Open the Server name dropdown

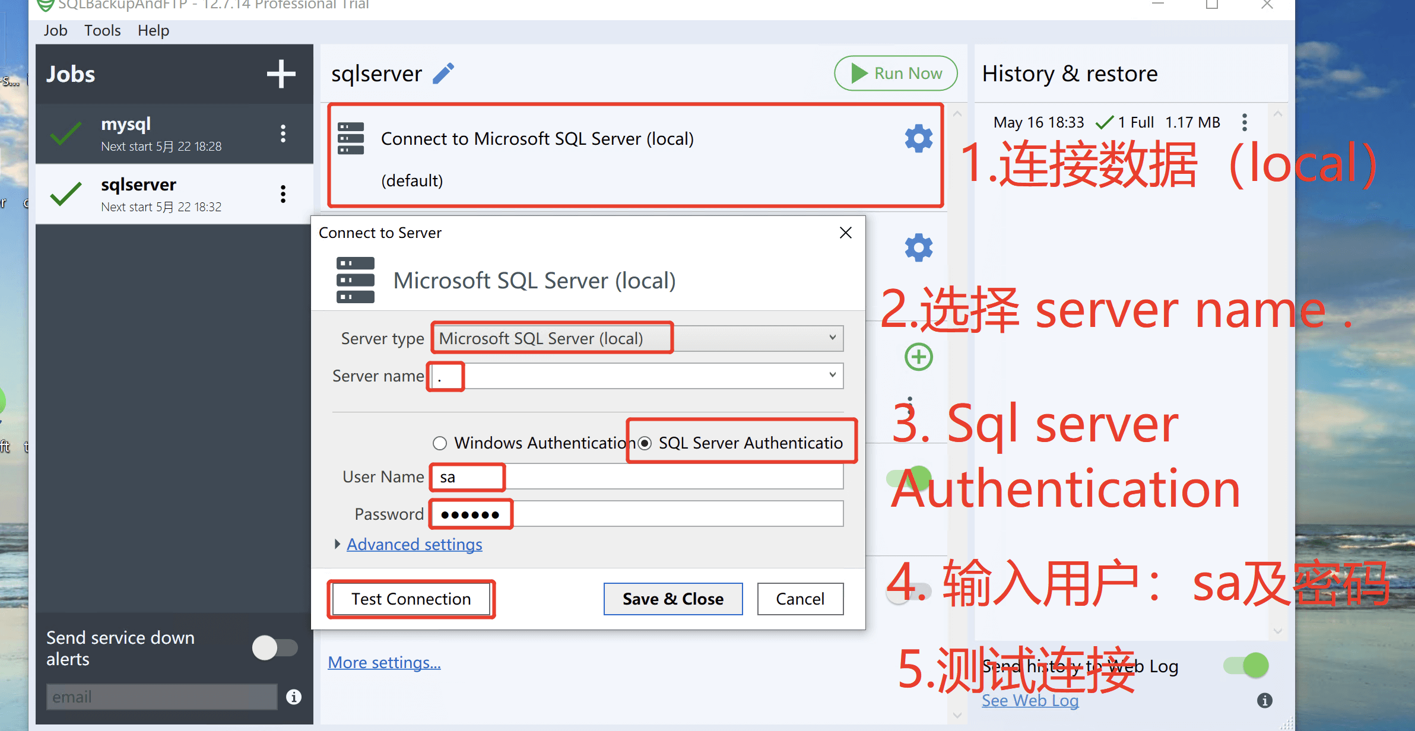[x=637, y=376]
